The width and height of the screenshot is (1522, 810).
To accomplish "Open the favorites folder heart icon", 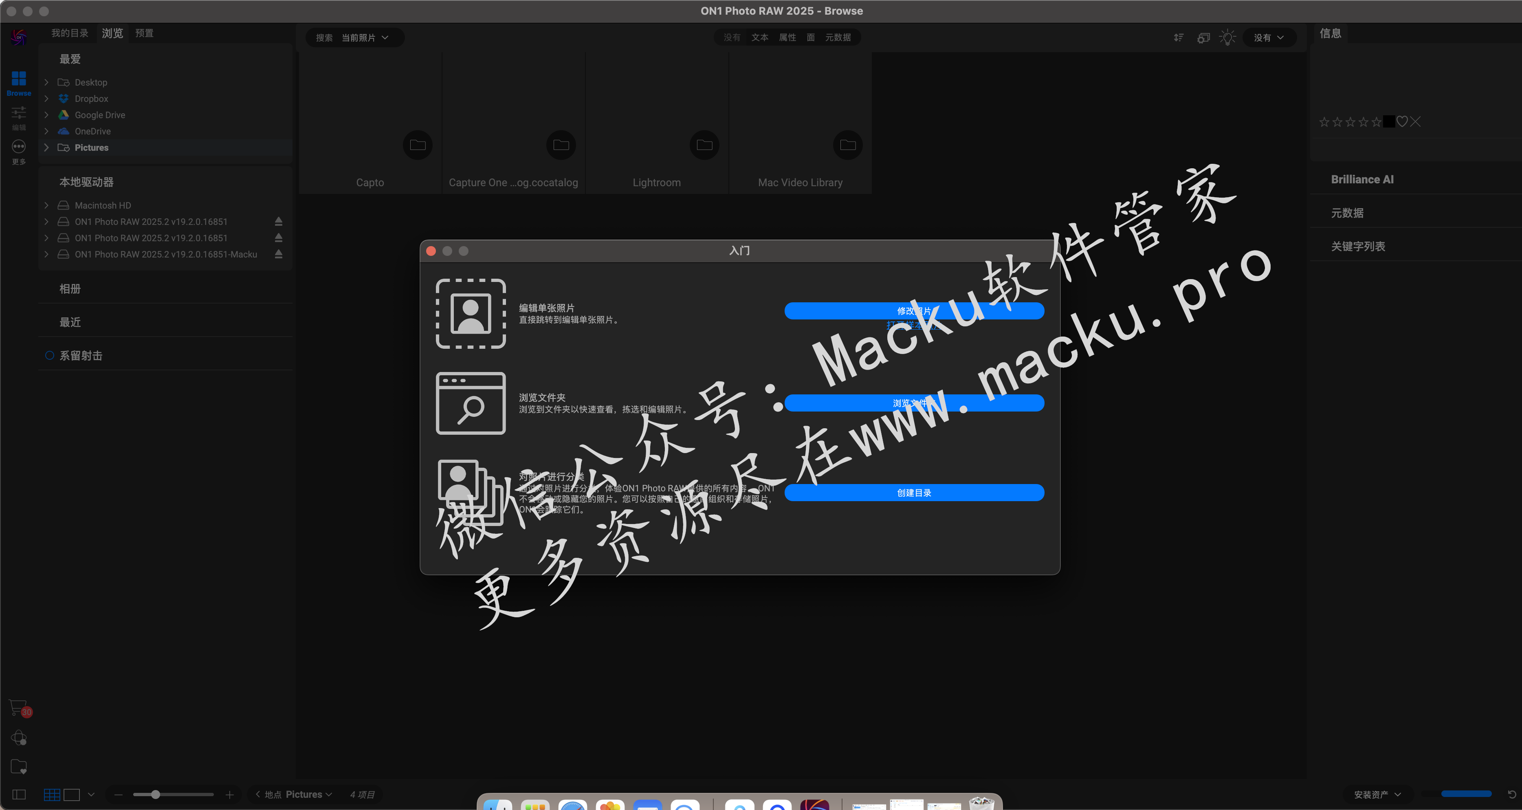I will 19,767.
